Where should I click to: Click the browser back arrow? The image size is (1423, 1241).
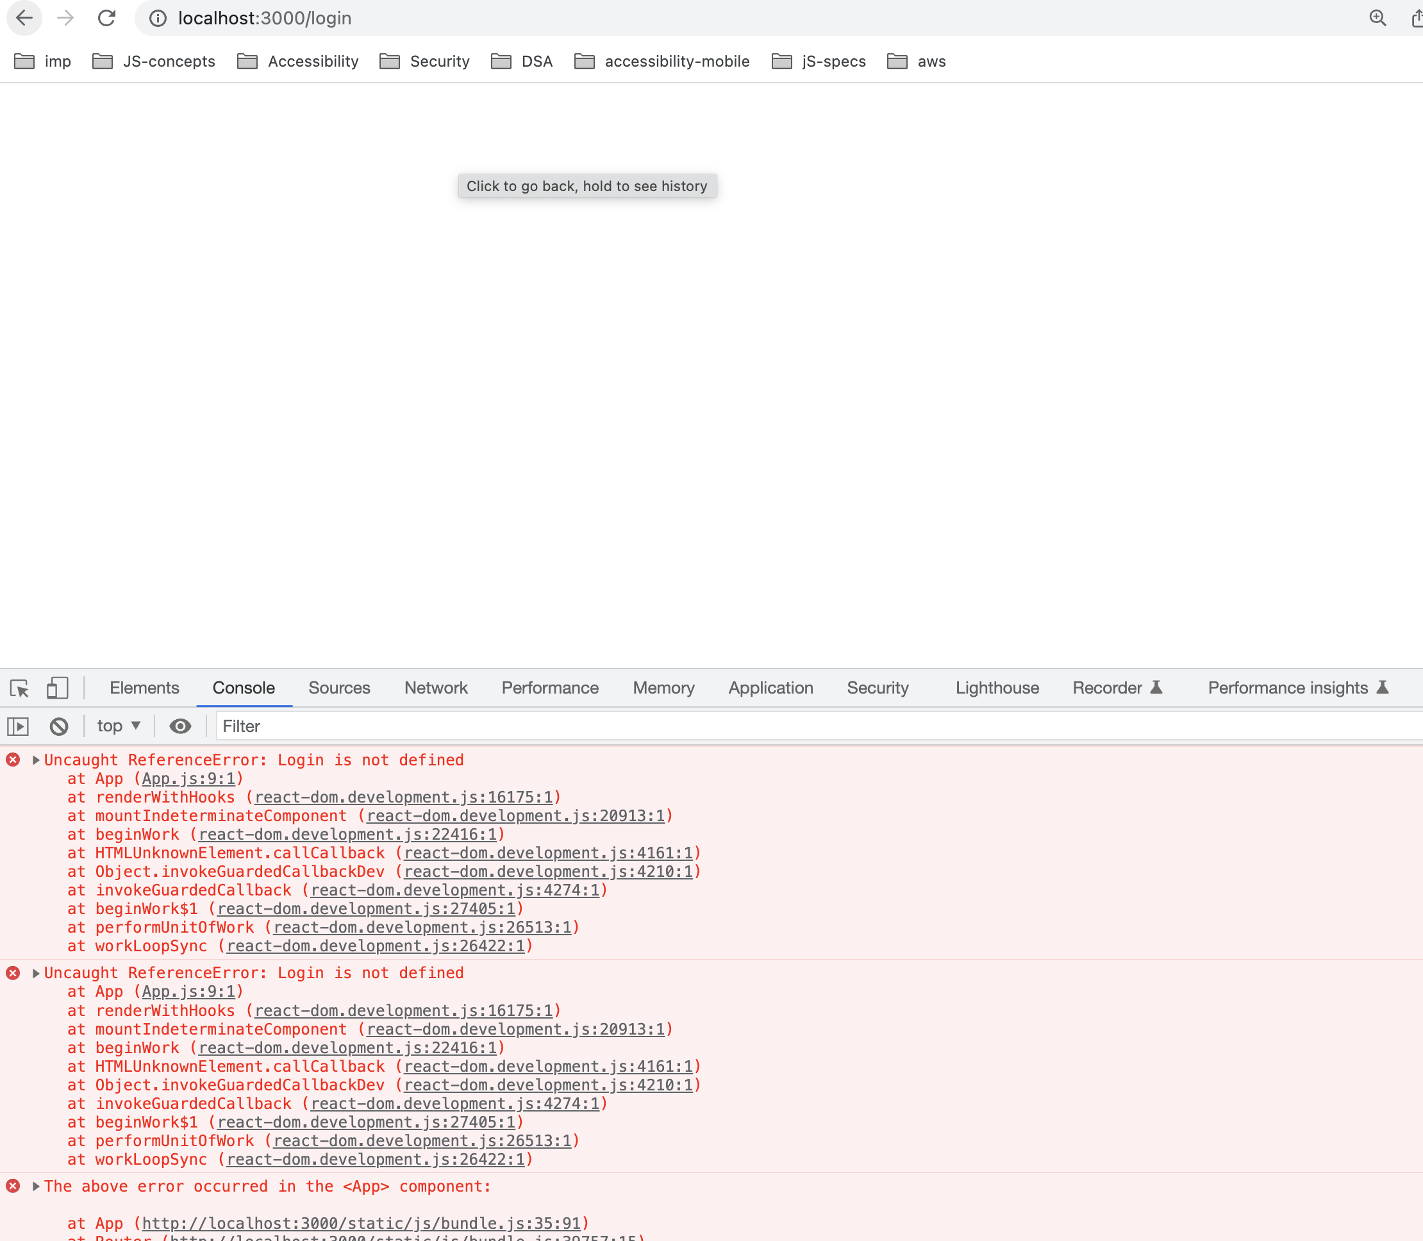(24, 18)
